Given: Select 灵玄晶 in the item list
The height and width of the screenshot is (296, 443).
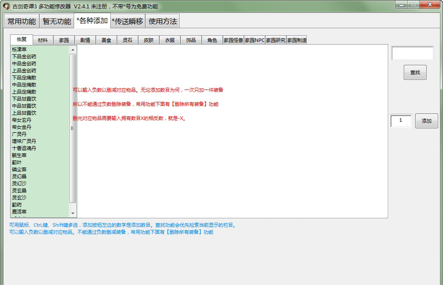Looking at the screenshot, I should tap(40, 191).
